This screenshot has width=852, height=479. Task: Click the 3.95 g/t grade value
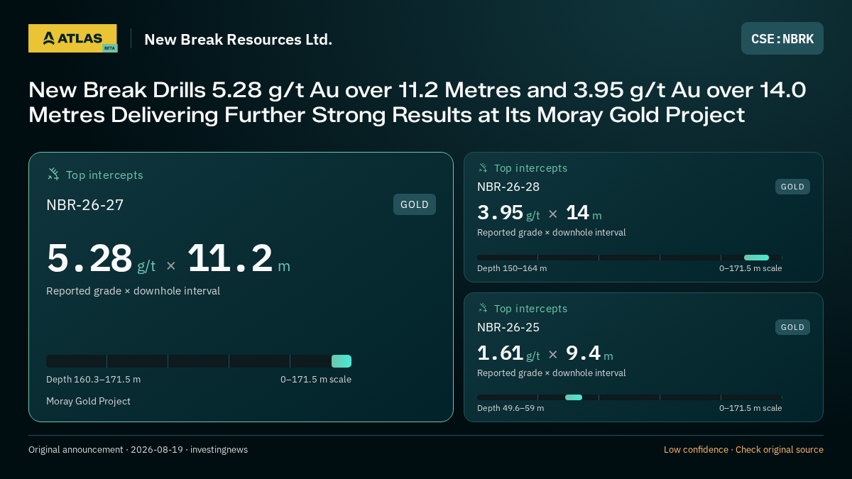coord(508,213)
